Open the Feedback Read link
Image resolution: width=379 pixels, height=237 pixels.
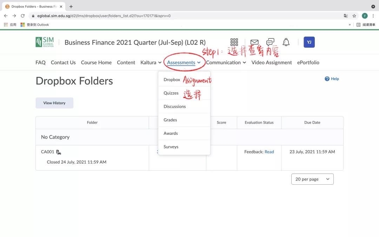(x=269, y=152)
